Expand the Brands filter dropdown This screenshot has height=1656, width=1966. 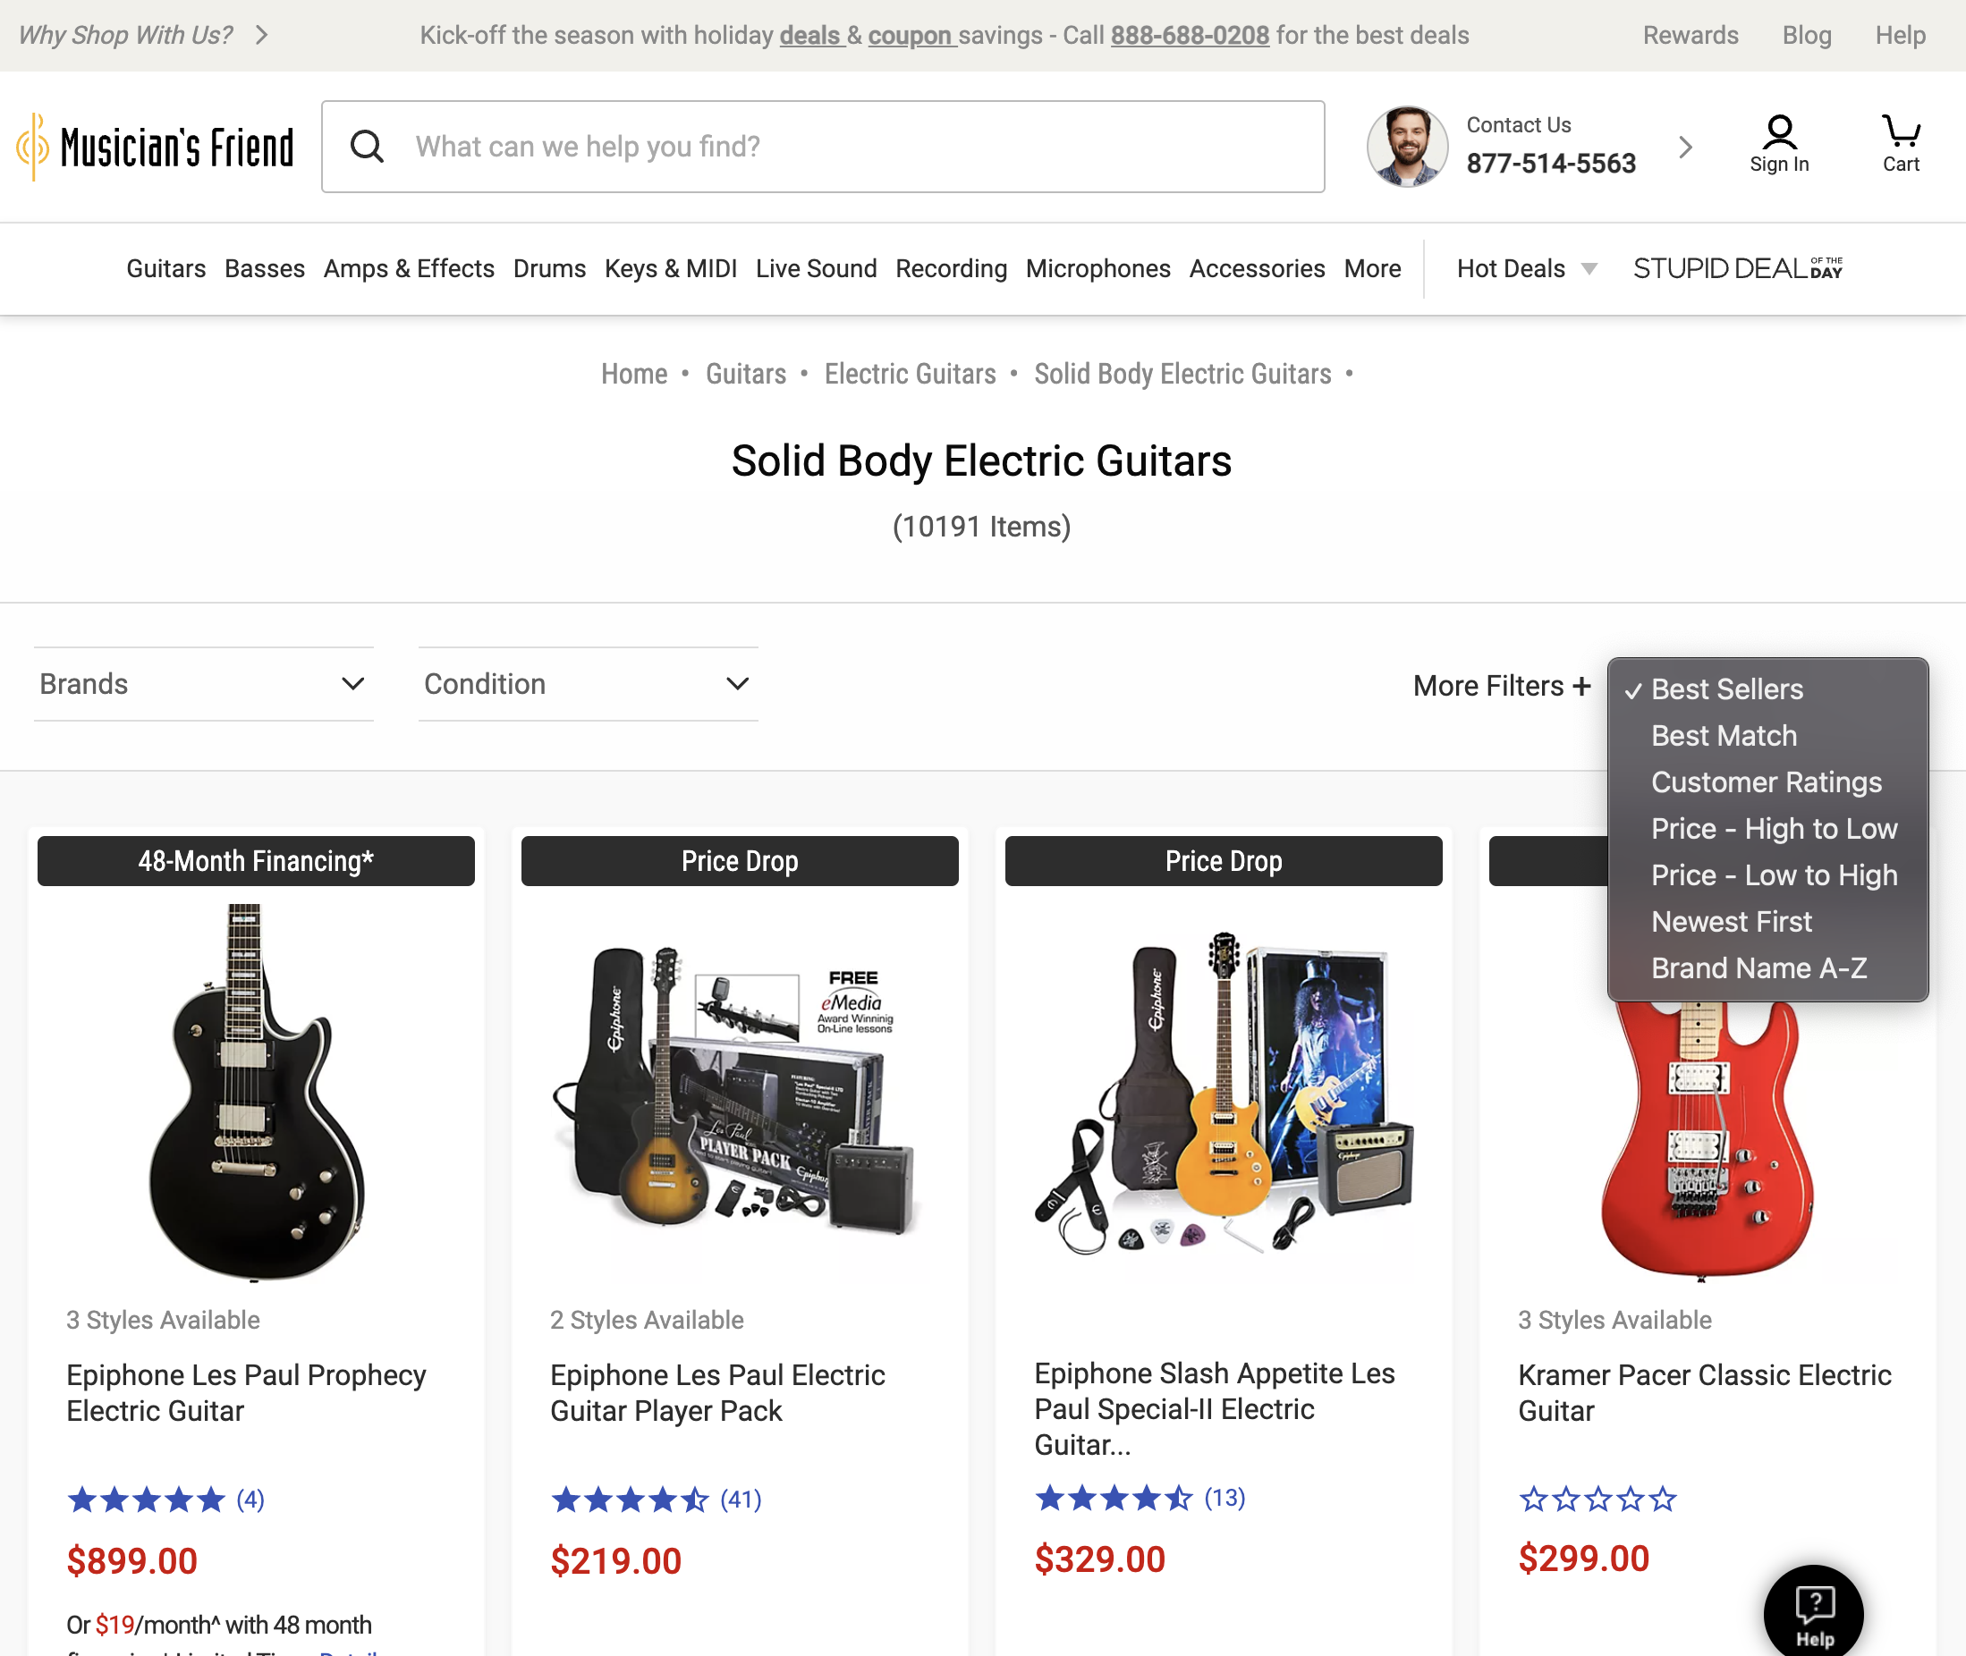[x=203, y=683]
